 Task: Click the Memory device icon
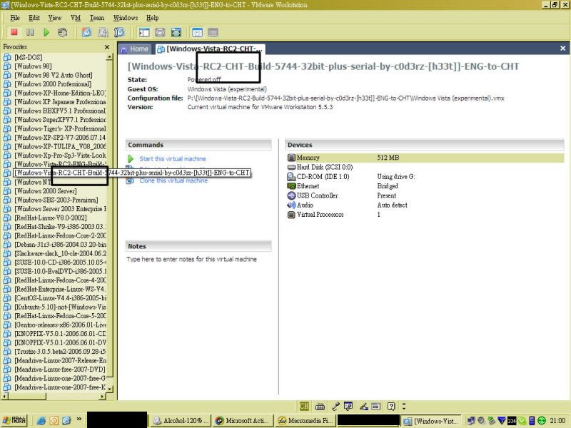click(291, 158)
